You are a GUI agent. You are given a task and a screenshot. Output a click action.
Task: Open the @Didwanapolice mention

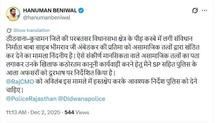[x=82, y=99]
